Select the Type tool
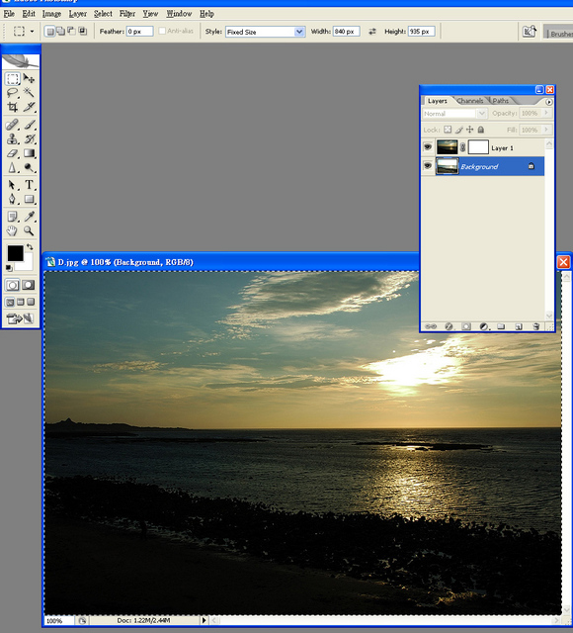The image size is (573, 633). point(29,185)
